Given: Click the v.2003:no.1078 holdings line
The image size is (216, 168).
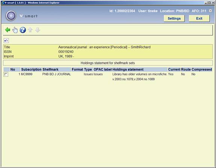Looking at the screenshot, I should coord(133,79).
